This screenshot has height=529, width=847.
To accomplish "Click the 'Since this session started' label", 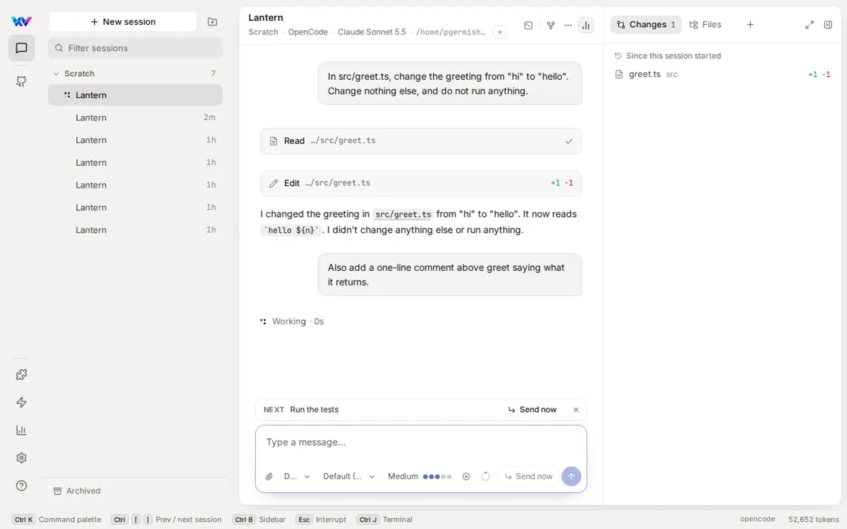I will (673, 56).
